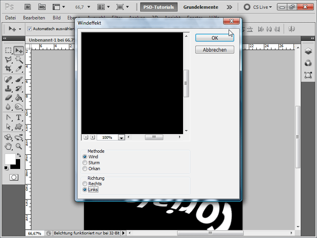Toggle Quick Mask mode
Image resolution: width=317 pixels, height=238 pixels.
click(x=14, y=177)
